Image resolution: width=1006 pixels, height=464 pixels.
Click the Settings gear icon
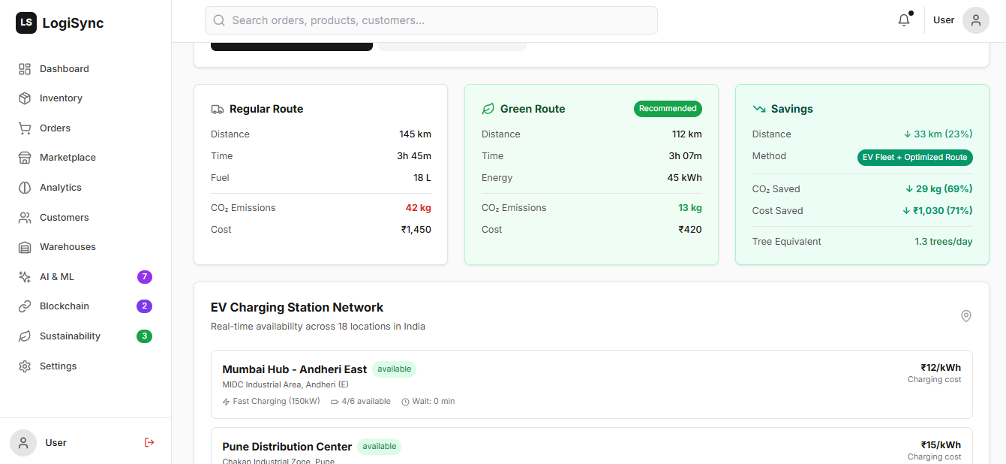pos(25,366)
